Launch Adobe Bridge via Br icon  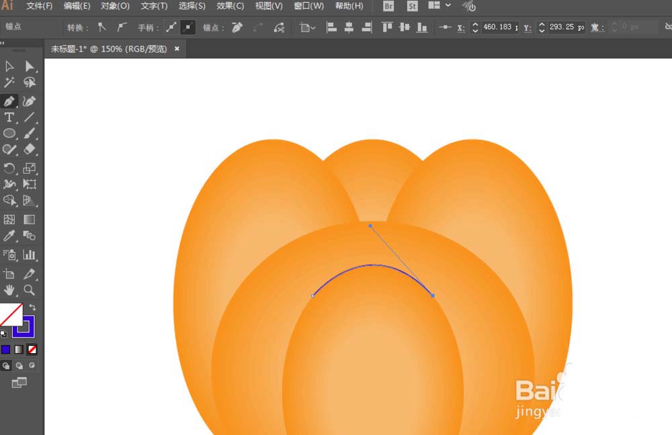tap(388, 6)
